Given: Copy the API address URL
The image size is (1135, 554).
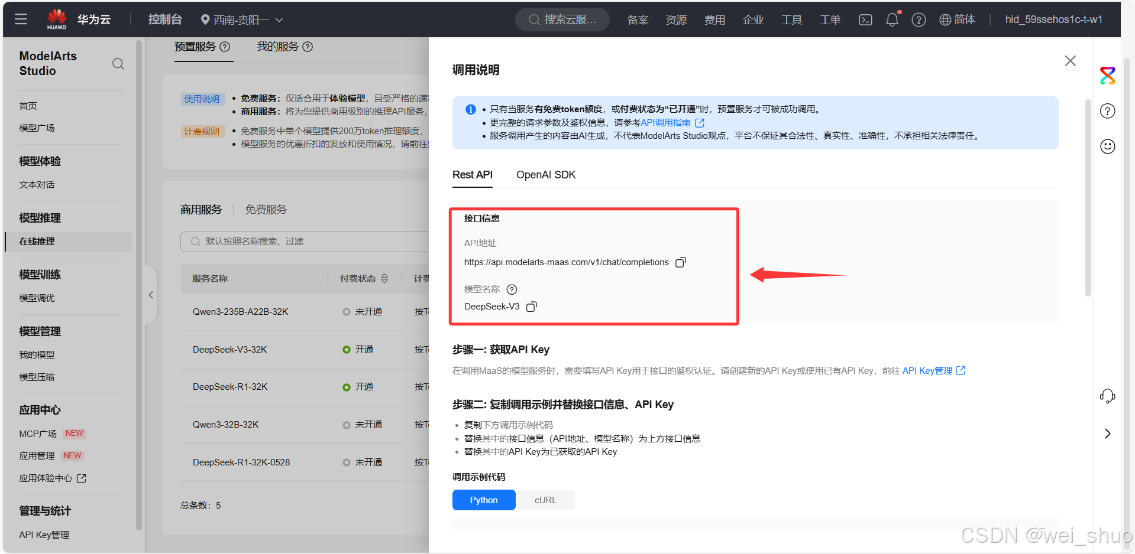Looking at the screenshot, I should point(680,262).
